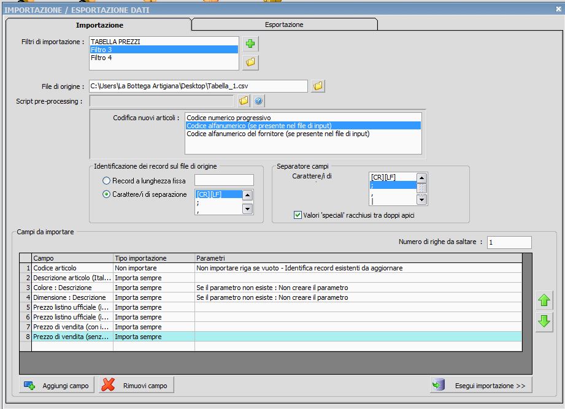
Task: Open pre-processing script help icon
Action: point(258,101)
